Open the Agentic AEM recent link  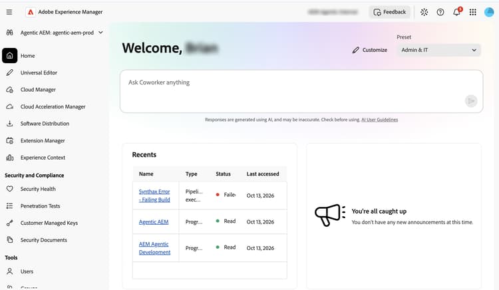[x=154, y=221]
